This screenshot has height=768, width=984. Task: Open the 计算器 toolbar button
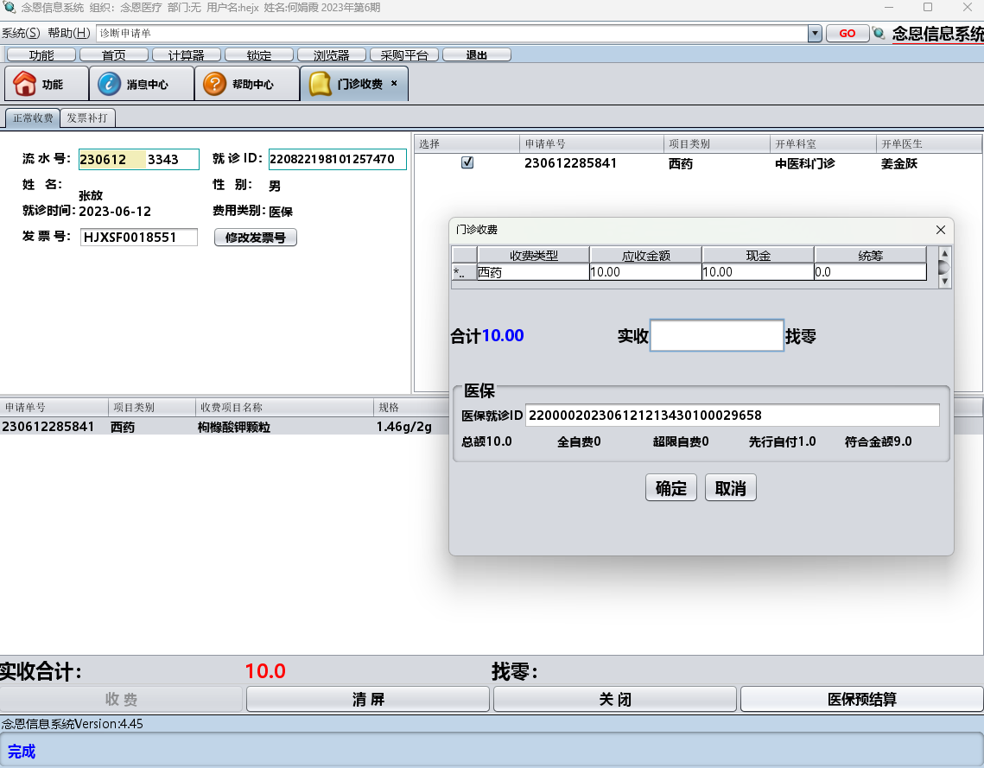pyautogui.click(x=186, y=55)
